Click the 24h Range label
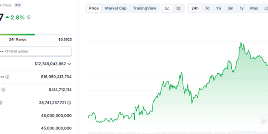This screenshot has width=268, height=134. click(x=18, y=39)
